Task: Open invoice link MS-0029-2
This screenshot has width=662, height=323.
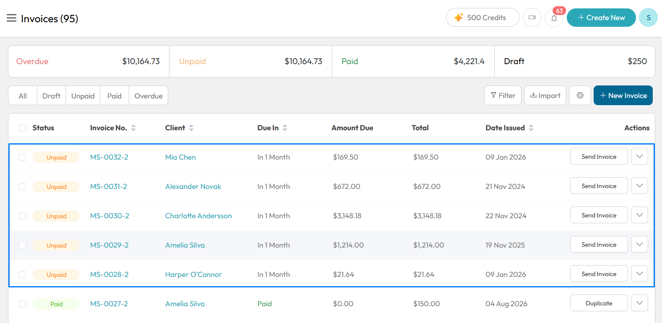Action: 109,245
